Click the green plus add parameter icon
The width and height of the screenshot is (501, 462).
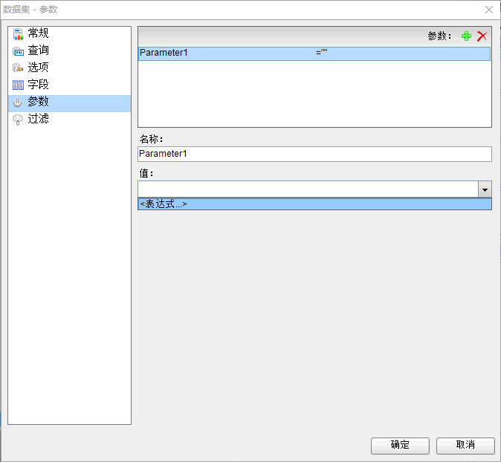coord(466,36)
